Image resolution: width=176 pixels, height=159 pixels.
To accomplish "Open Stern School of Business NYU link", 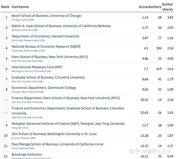I will coord(50,57).
